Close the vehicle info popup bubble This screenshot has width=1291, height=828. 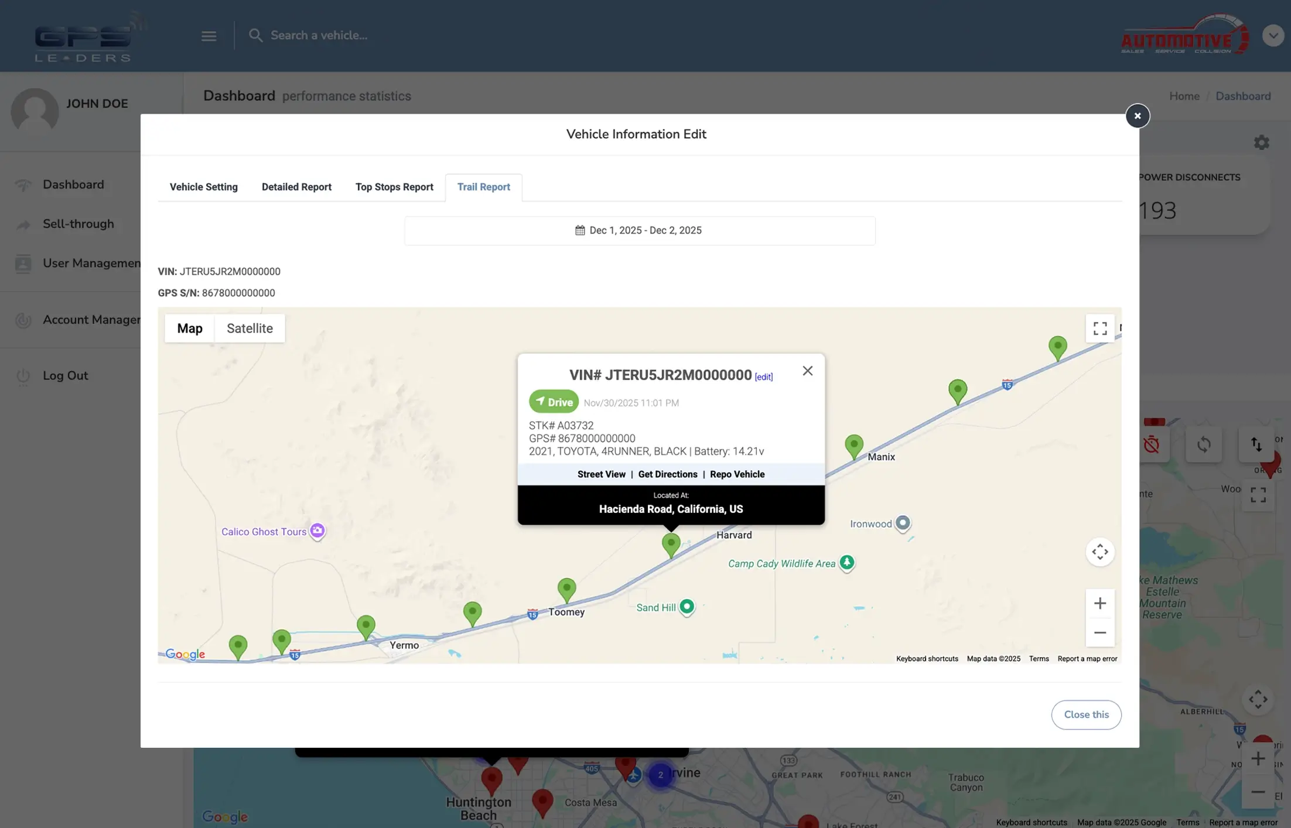point(807,371)
